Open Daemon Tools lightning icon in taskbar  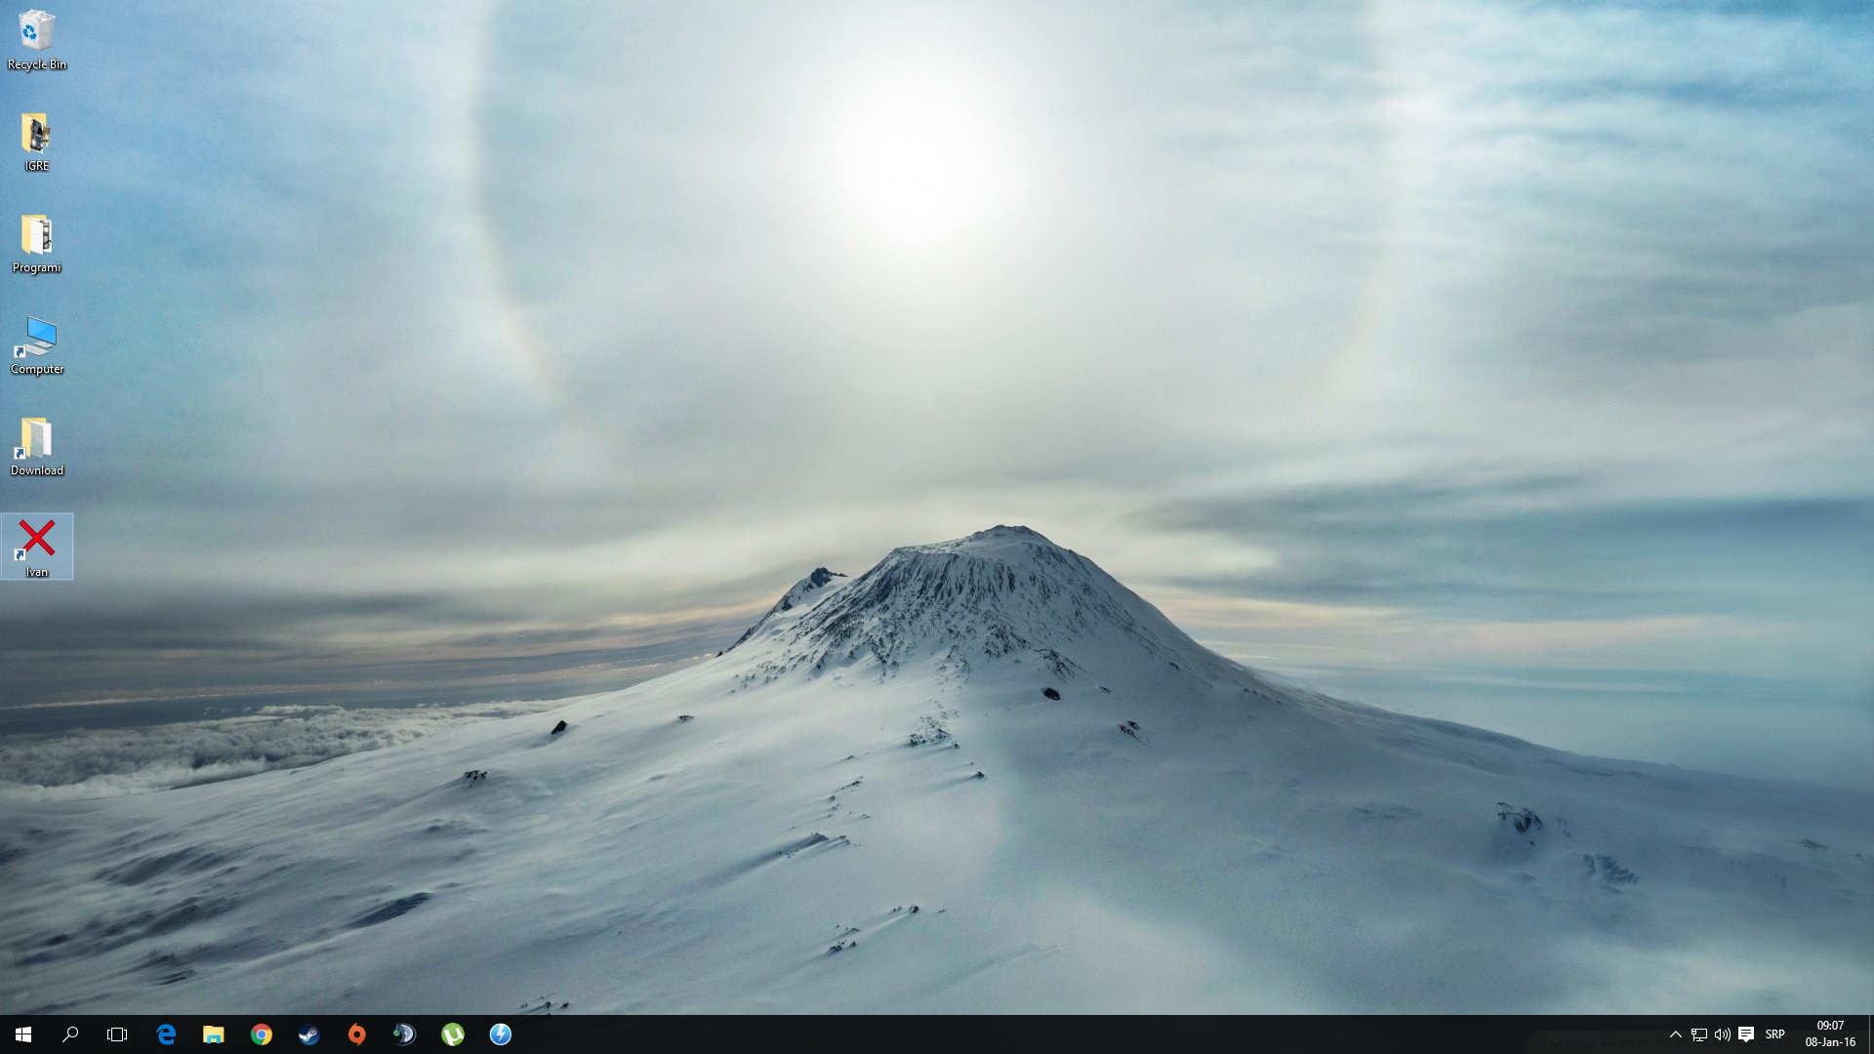point(500,1034)
